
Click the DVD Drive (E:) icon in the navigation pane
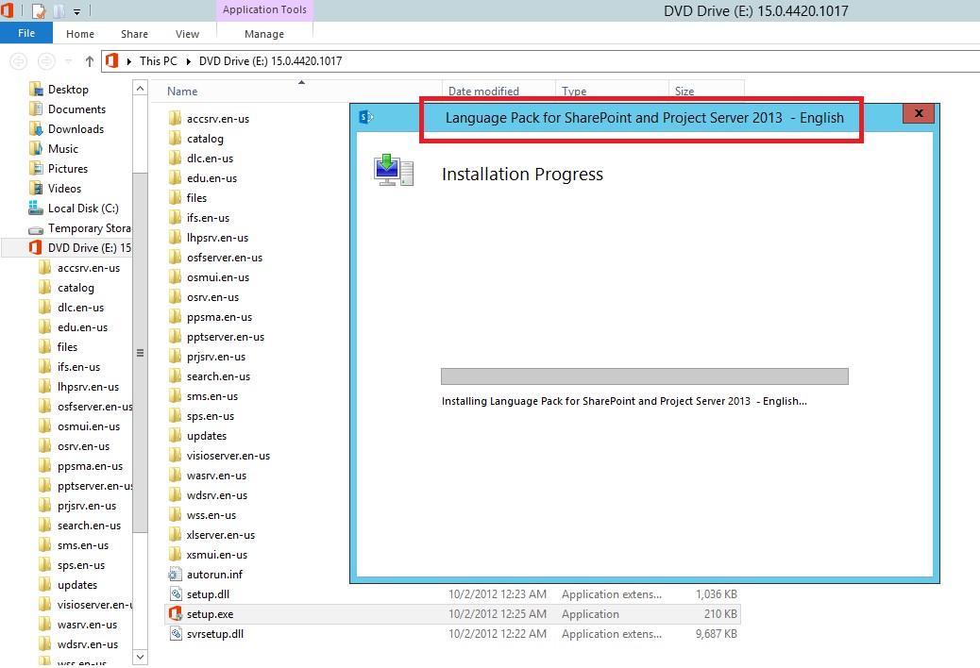(x=36, y=248)
